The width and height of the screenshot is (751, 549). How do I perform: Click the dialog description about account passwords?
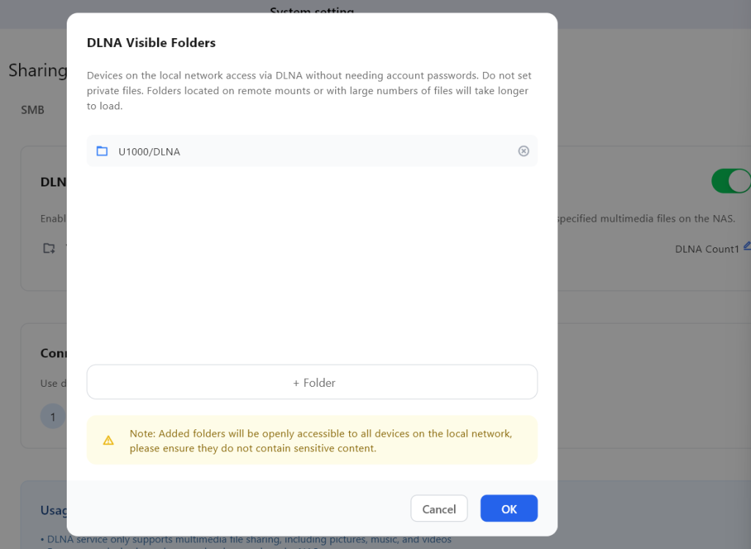click(309, 90)
